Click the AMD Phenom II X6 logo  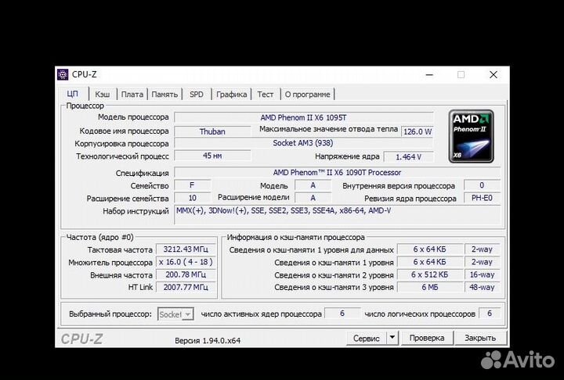pyautogui.click(x=472, y=137)
